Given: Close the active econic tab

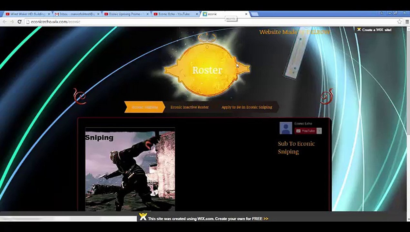Looking at the screenshot, I should click(246, 14).
